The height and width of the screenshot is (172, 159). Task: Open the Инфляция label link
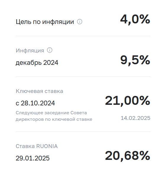point(30,50)
